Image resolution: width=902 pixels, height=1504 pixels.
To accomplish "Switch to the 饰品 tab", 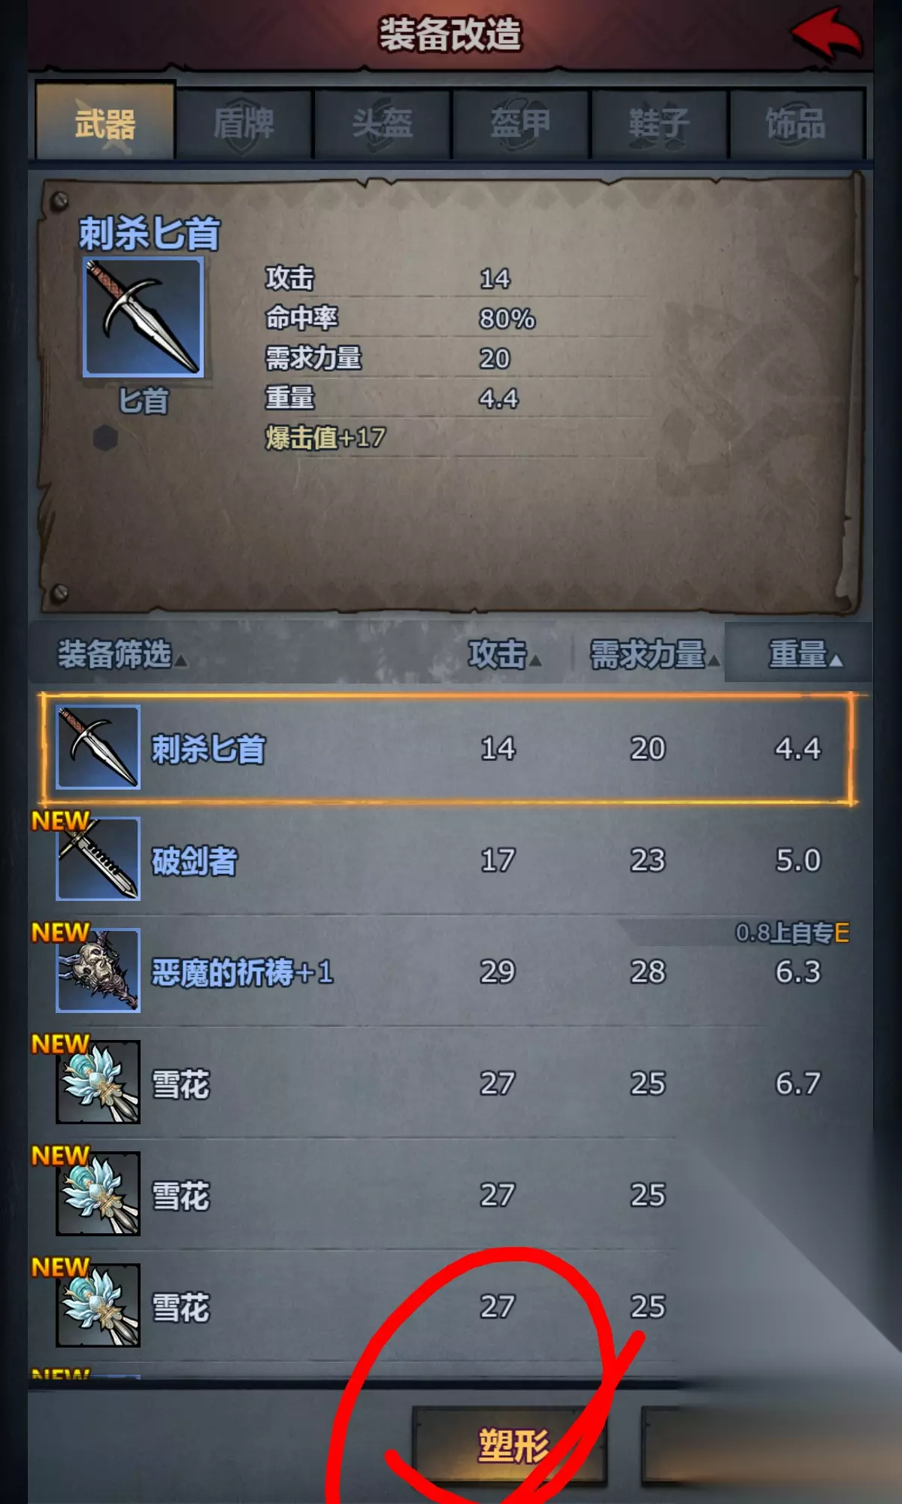I will (x=797, y=123).
